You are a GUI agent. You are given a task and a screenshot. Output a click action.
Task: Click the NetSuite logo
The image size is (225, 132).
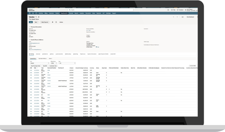click(31, 10)
